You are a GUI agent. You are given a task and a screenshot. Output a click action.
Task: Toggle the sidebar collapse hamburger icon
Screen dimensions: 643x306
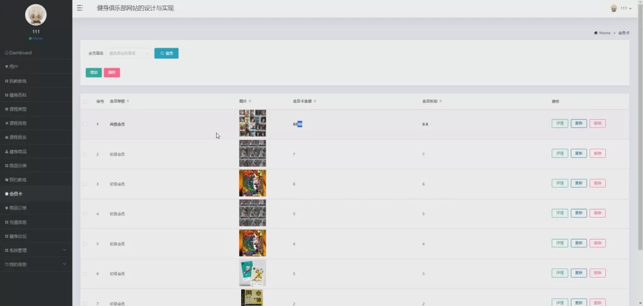(80, 8)
